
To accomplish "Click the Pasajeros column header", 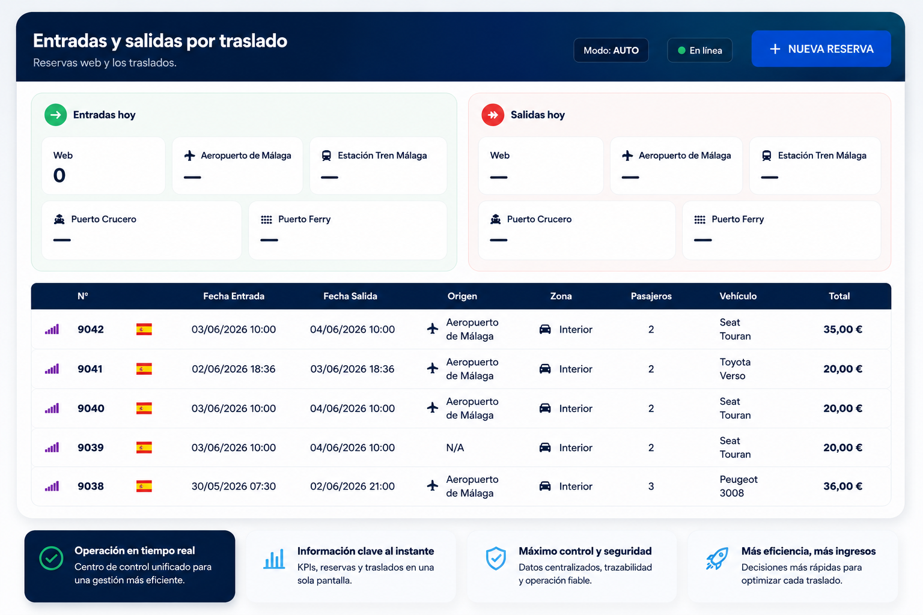I will coord(651,296).
